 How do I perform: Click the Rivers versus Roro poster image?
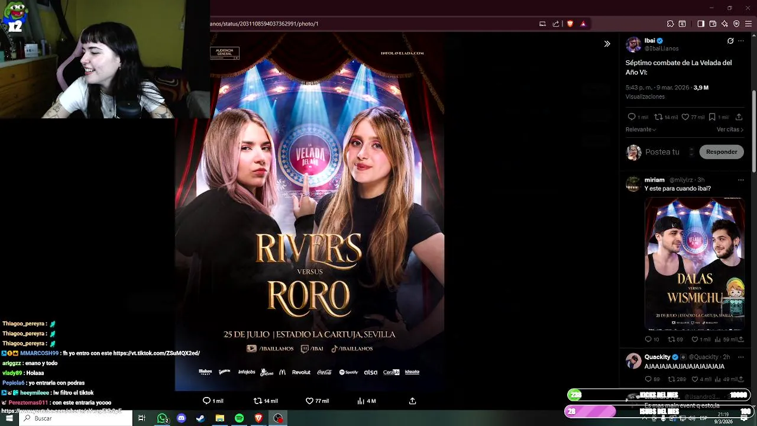[x=309, y=212]
